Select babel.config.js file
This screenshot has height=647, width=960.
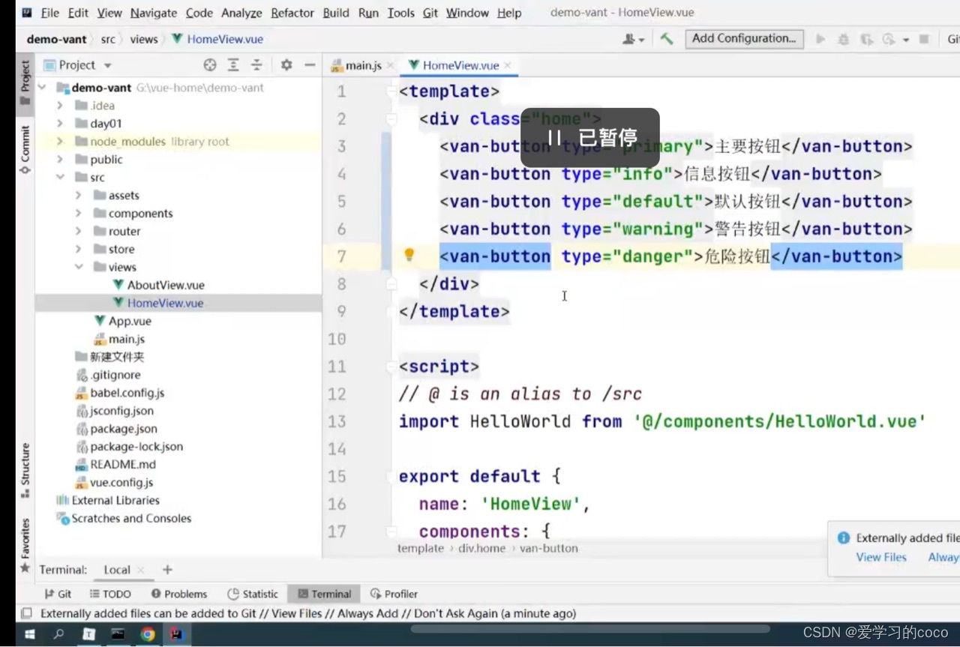point(127,393)
